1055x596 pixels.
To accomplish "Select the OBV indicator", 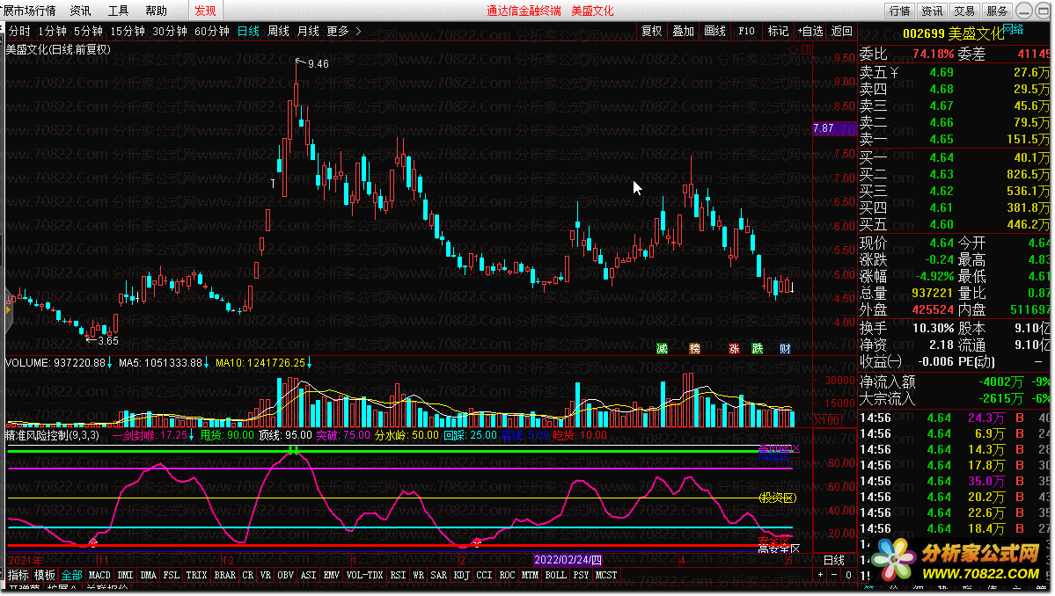I will tap(285, 575).
